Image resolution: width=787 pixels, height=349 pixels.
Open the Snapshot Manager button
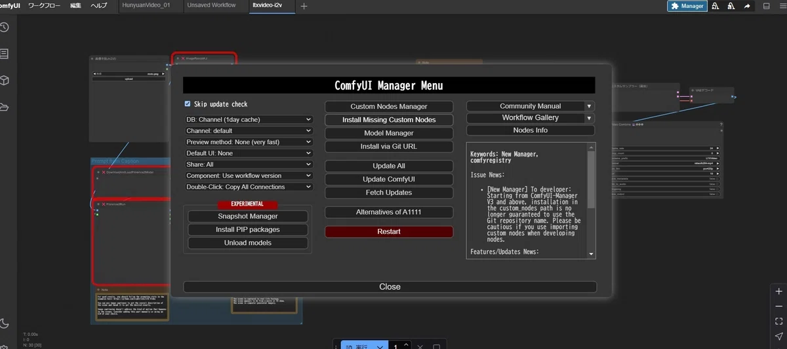click(248, 216)
